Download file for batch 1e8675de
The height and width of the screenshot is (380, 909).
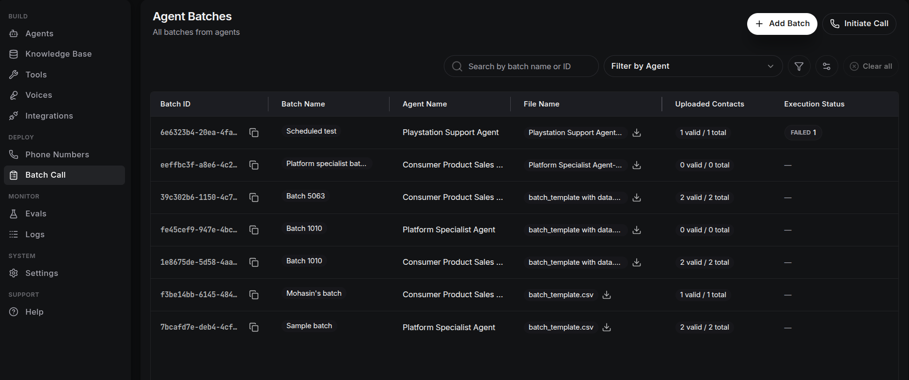[637, 262]
